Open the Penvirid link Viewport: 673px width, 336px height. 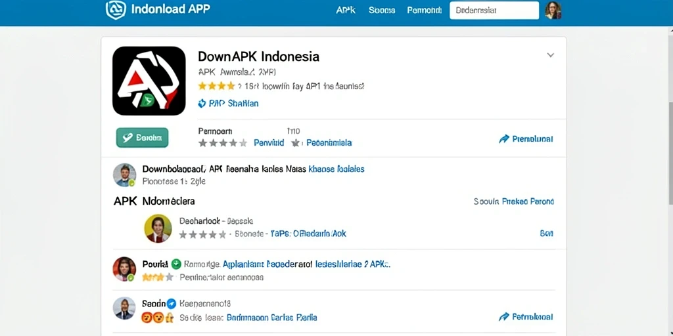click(269, 142)
